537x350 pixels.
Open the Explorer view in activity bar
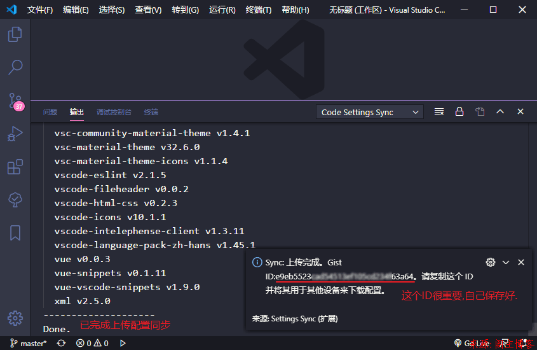15,34
